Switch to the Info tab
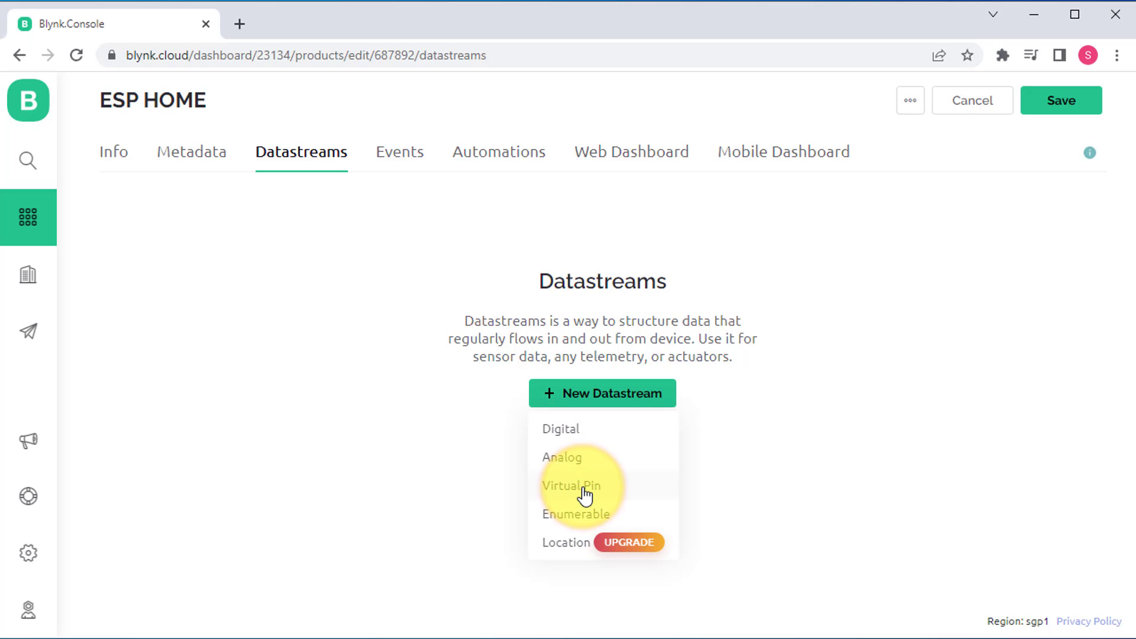 114,152
